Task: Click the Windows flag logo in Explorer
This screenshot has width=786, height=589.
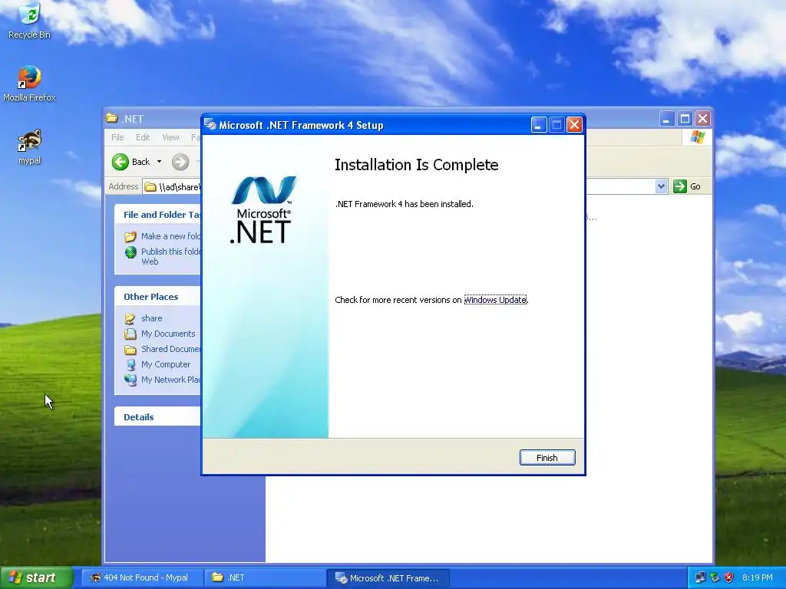Action: (x=697, y=137)
